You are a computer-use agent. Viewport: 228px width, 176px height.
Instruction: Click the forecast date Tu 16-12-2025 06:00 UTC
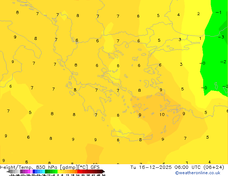[166, 167]
